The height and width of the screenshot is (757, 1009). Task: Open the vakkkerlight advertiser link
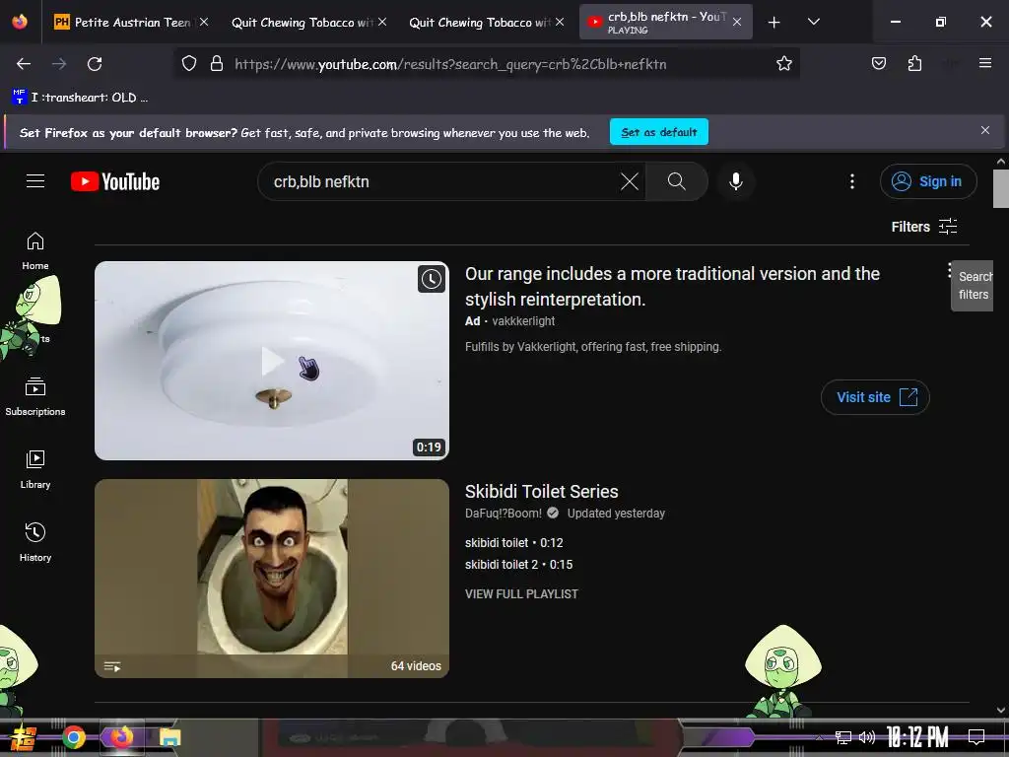click(x=523, y=321)
